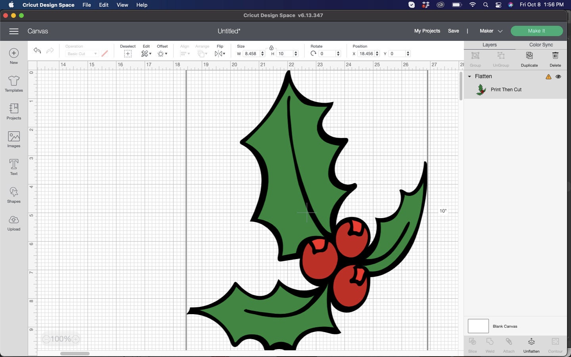The height and width of the screenshot is (357, 571).
Task: Click the Make It button
Action: pyautogui.click(x=537, y=31)
